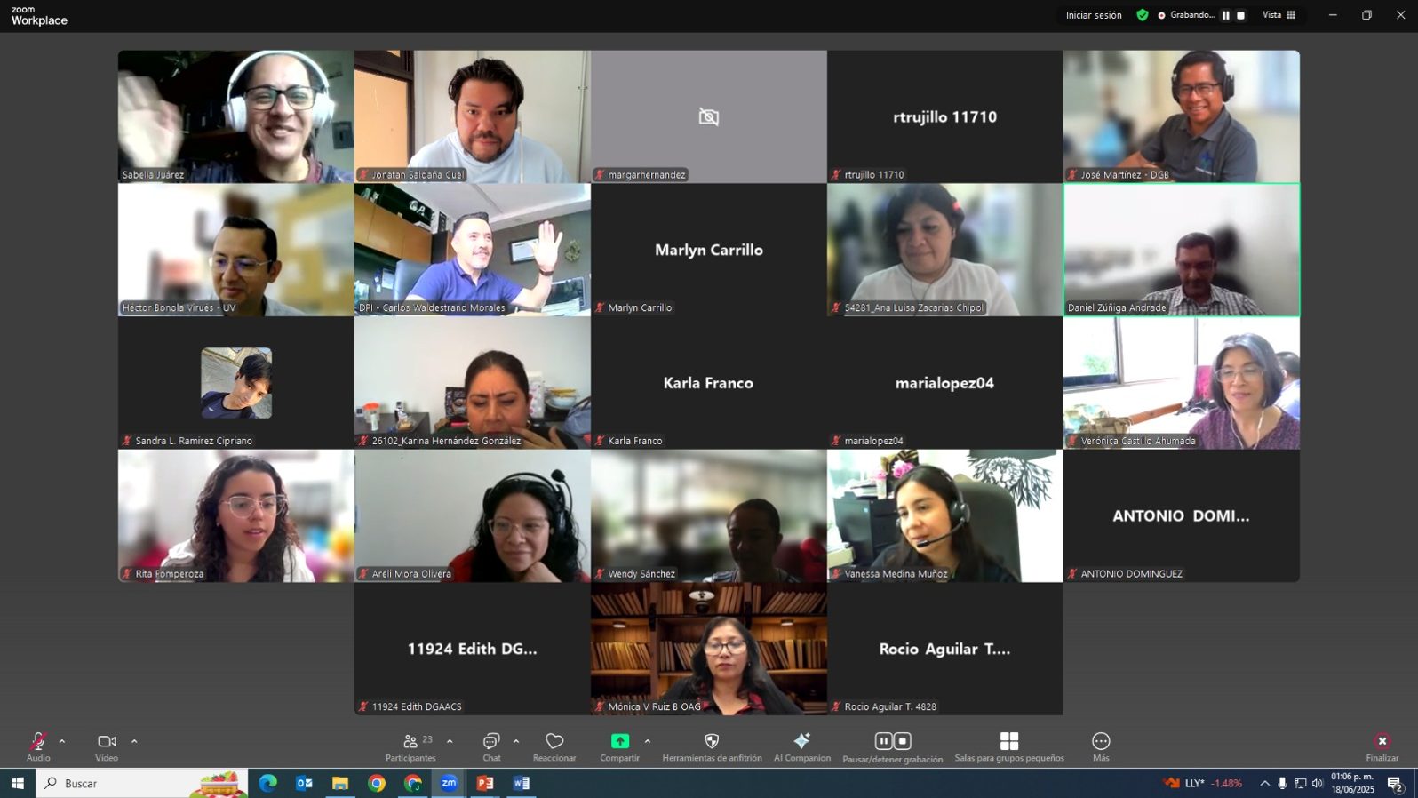This screenshot has height=798, width=1418.
Task: Select Daniel Zúñiga Andrade's video tile
Action: (x=1181, y=250)
